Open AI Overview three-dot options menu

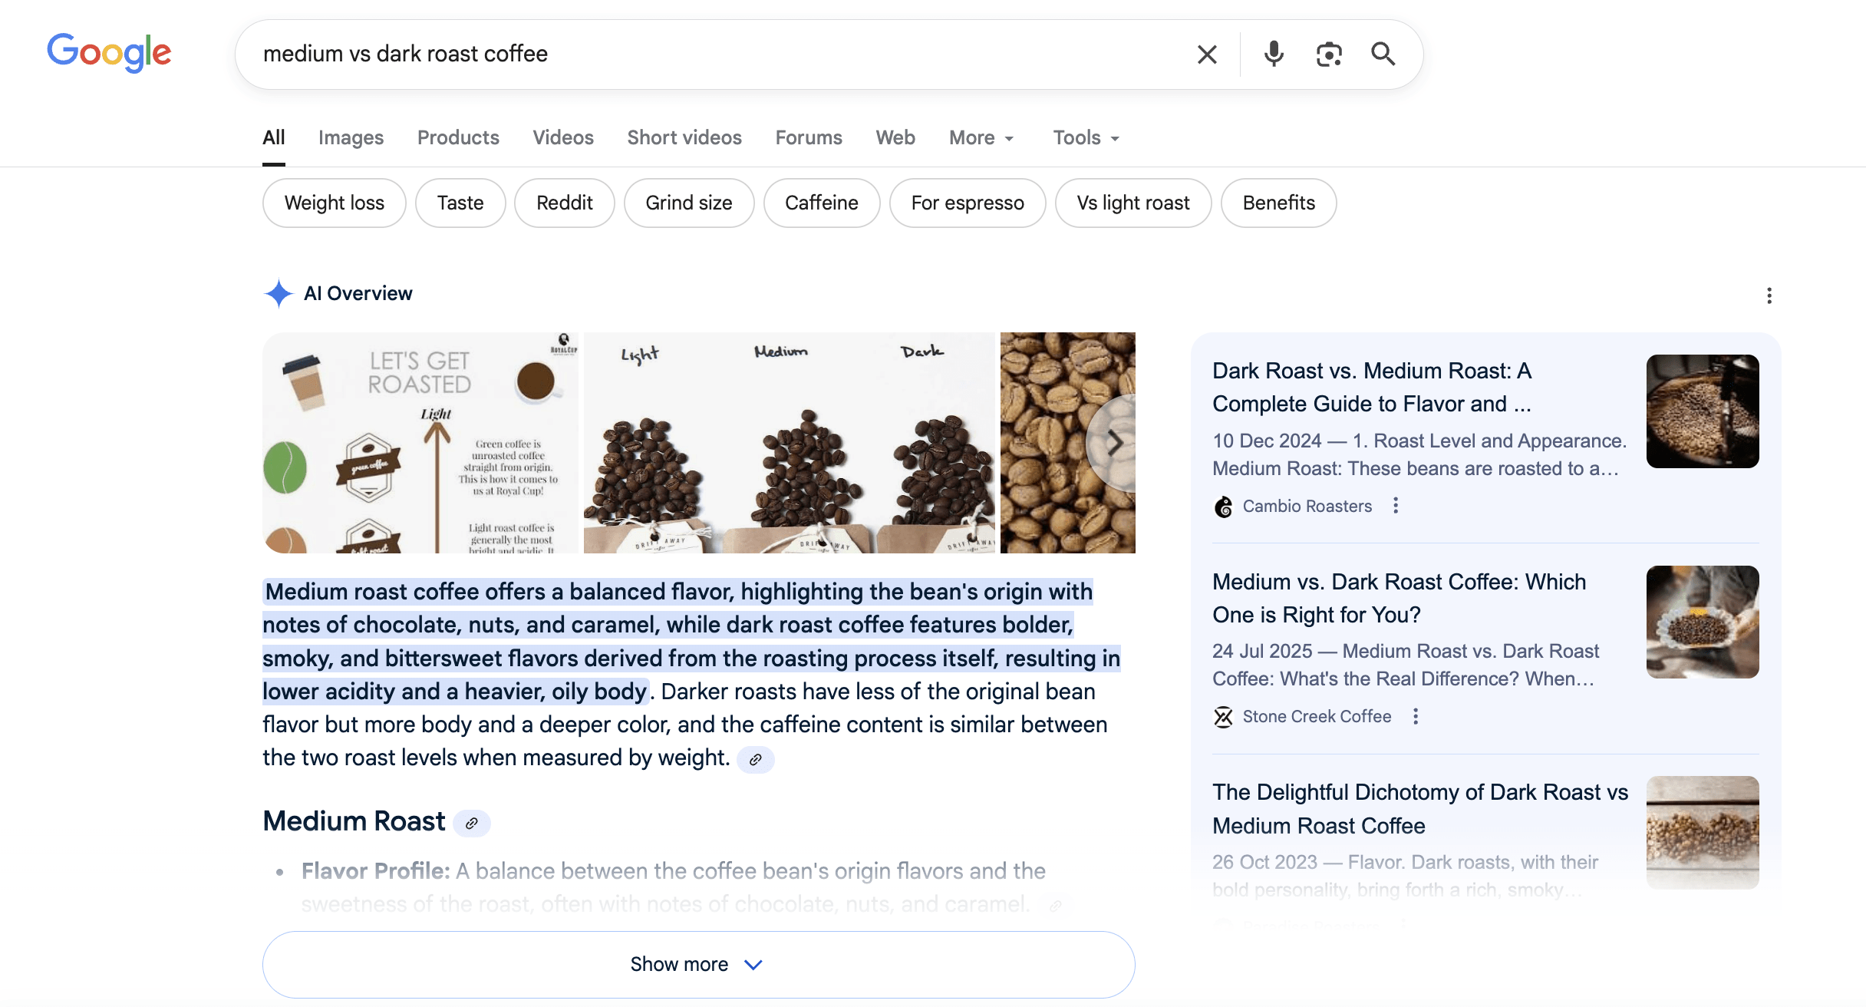1769,295
